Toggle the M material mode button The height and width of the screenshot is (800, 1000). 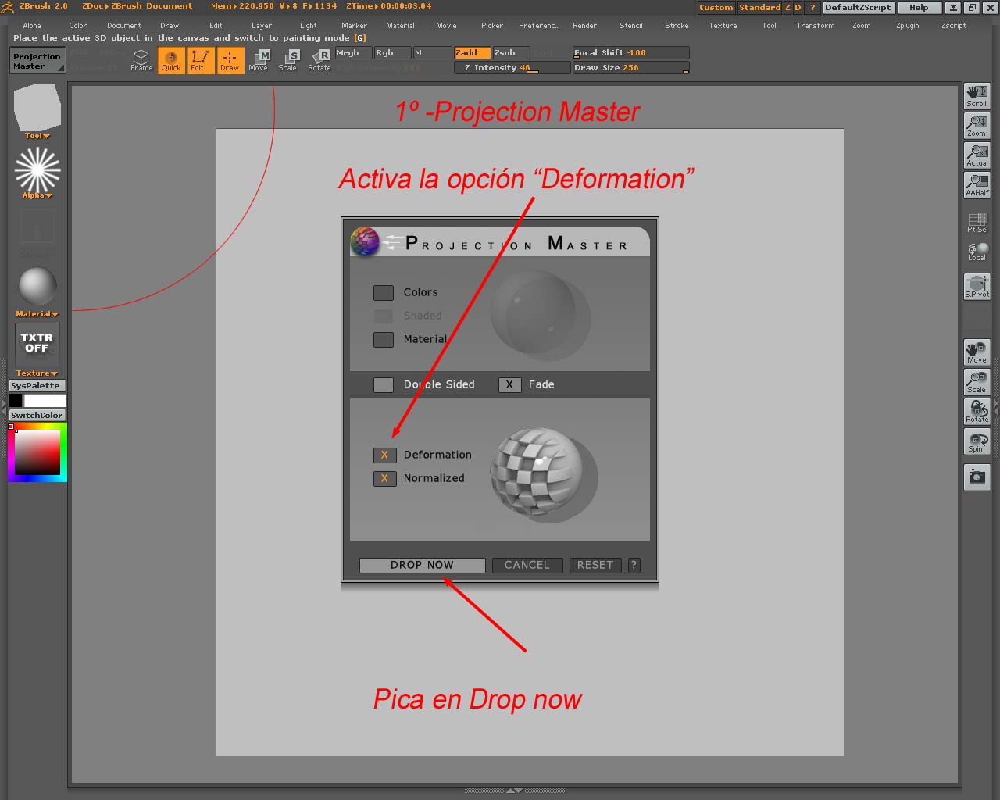point(432,53)
